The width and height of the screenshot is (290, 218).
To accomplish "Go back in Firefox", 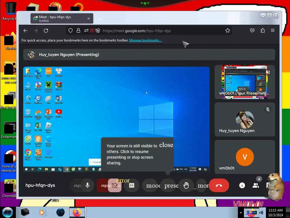I will point(25,31).
